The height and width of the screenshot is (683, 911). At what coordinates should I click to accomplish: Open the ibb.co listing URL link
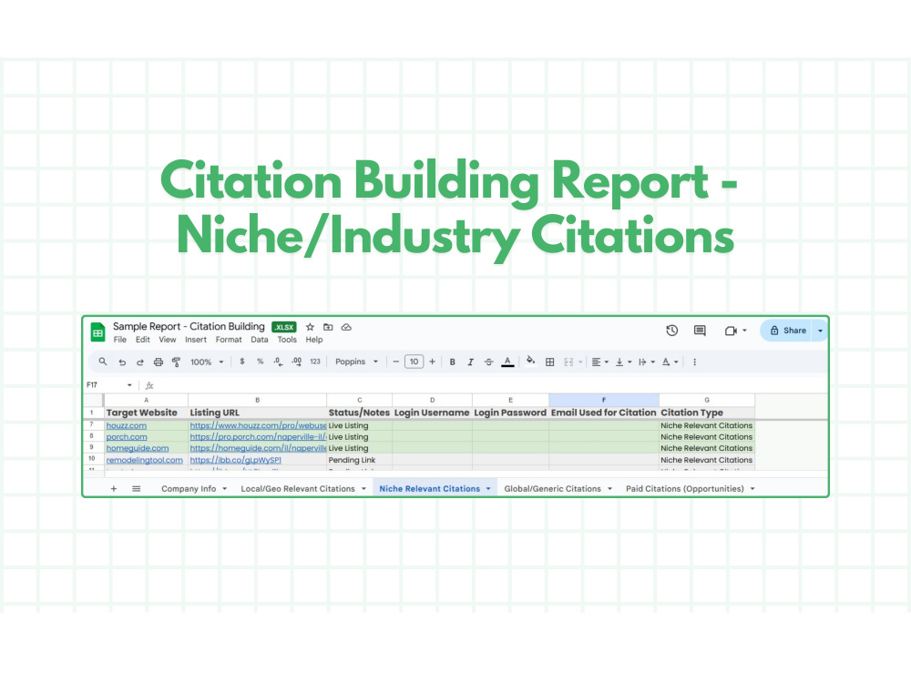(x=235, y=459)
